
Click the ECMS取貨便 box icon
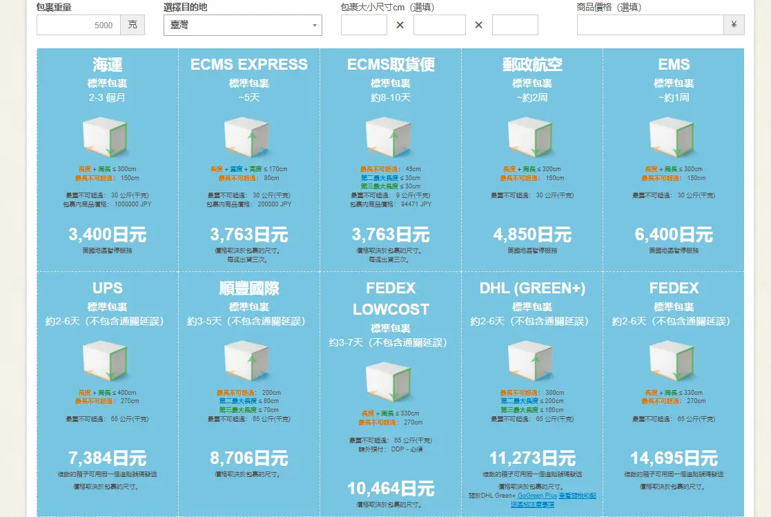[389, 137]
